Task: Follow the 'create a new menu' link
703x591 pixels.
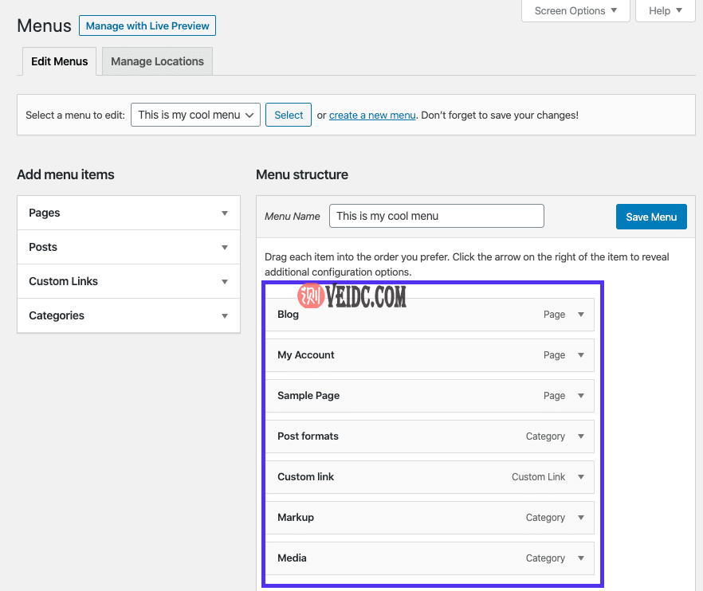Action: [372, 115]
